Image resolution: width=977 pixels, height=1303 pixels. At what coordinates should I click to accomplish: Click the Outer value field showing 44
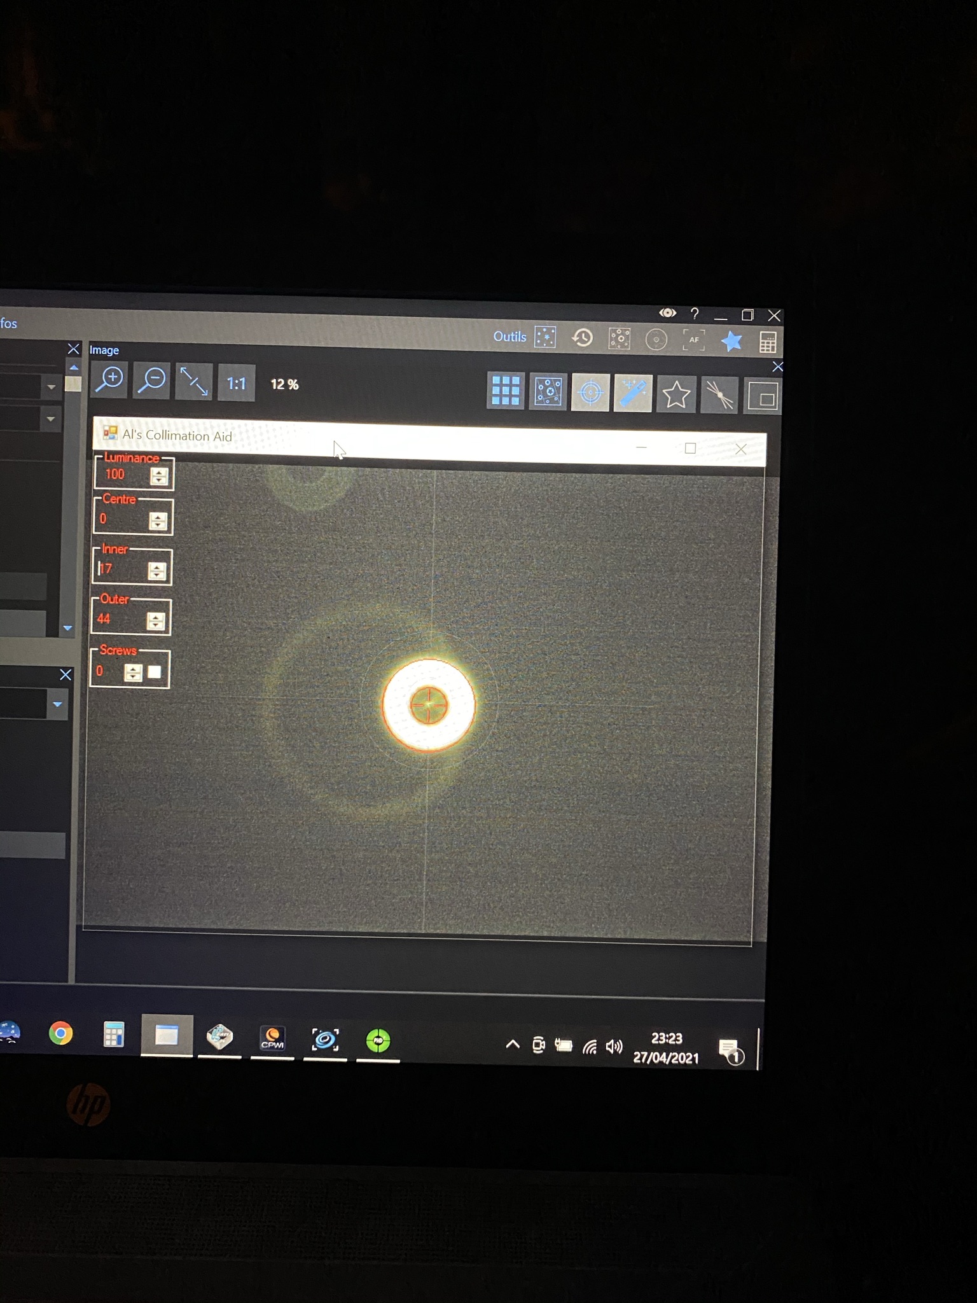click(x=119, y=620)
